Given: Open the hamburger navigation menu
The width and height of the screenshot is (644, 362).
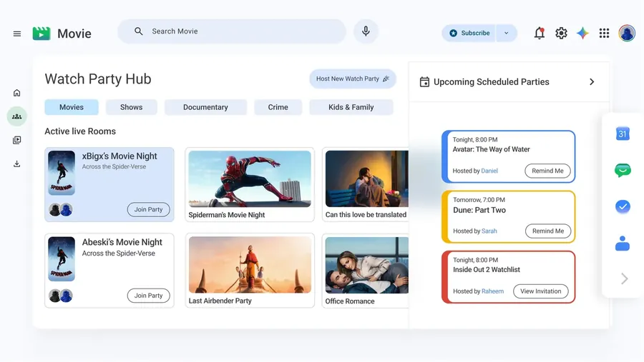Looking at the screenshot, I should tap(17, 34).
